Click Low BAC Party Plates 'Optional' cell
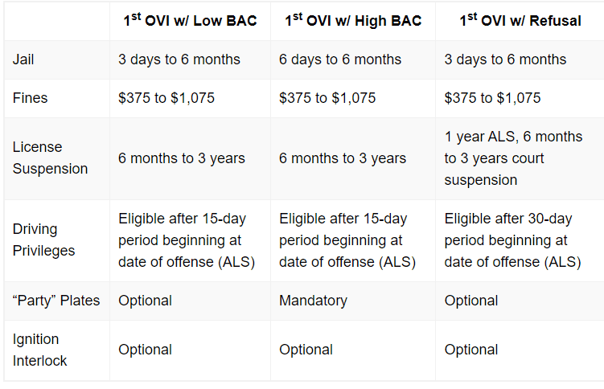The image size is (604, 389). click(x=145, y=301)
